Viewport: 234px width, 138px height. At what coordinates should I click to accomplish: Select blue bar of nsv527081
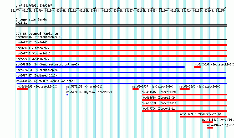coord(121,62)
